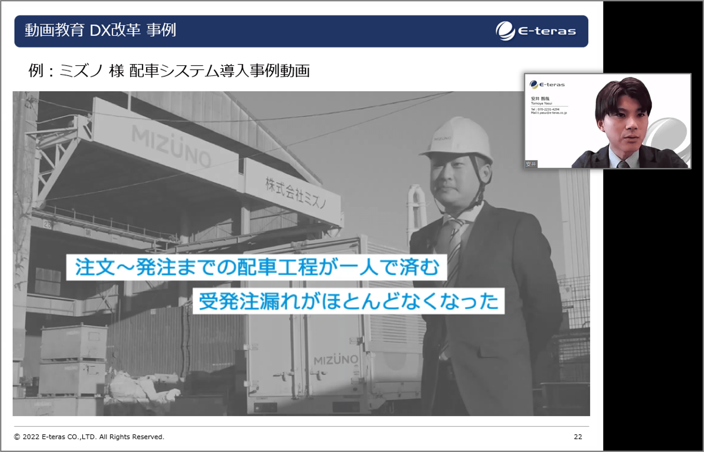704x452 pixels.
Task: Click the MIZUNO logo on the truck rear
Action: pyautogui.click(x=336, y=360)
